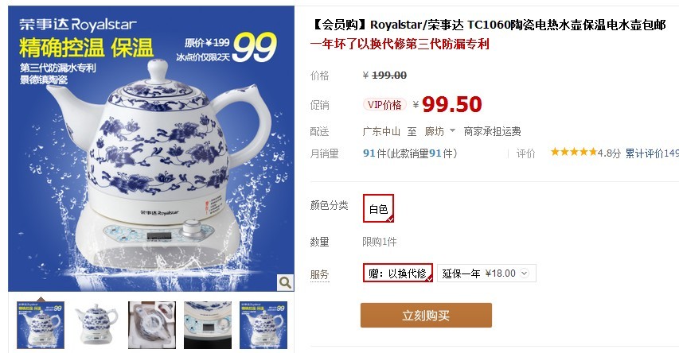The width and height of the screenshot is (679, 353).
Task: Click the dropdown arrow next to 廊坊
Action: [452, 130]
